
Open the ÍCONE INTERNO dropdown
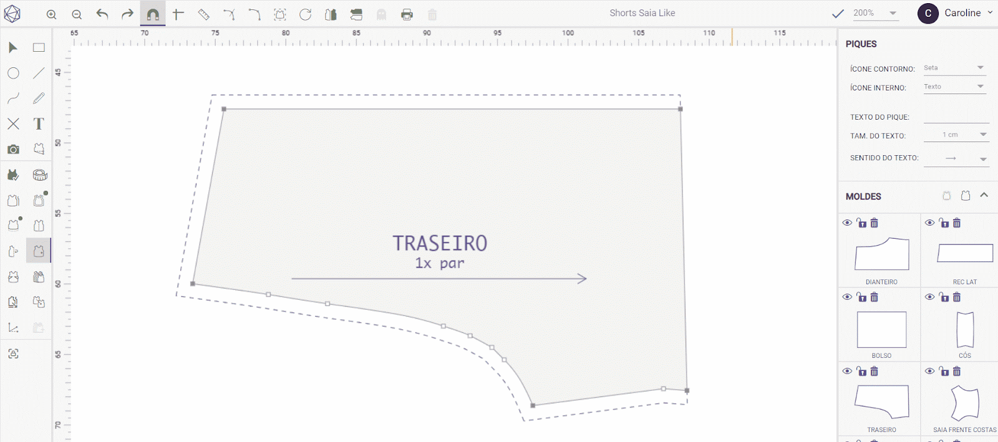[x=954, y=87]
